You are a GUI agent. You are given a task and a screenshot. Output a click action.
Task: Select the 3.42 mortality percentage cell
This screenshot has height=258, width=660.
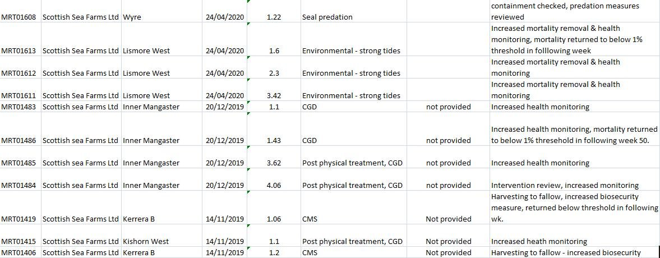pyautogui.click(x=274, y=95)
